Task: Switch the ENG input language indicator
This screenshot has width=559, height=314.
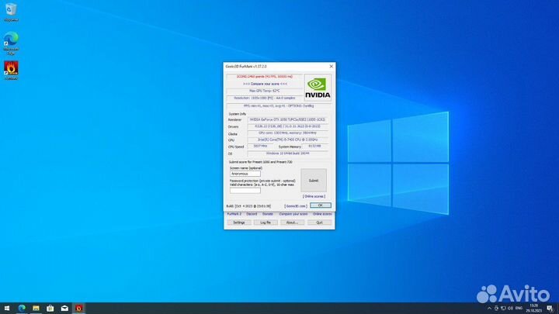Action: [519, 309]
